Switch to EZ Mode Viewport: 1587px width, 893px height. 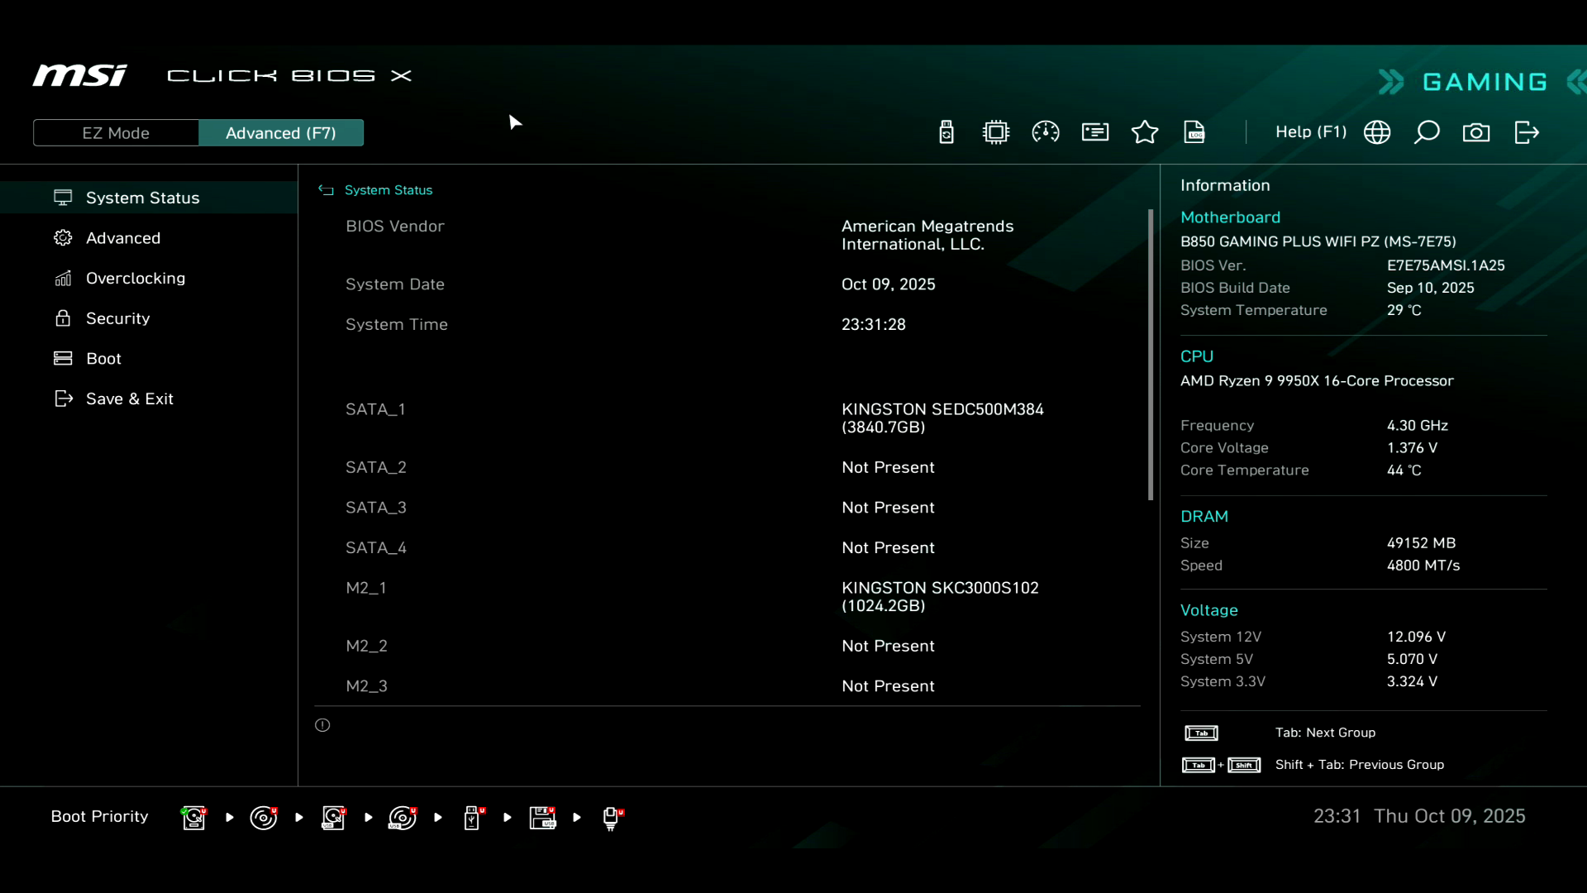coord(116,133)
